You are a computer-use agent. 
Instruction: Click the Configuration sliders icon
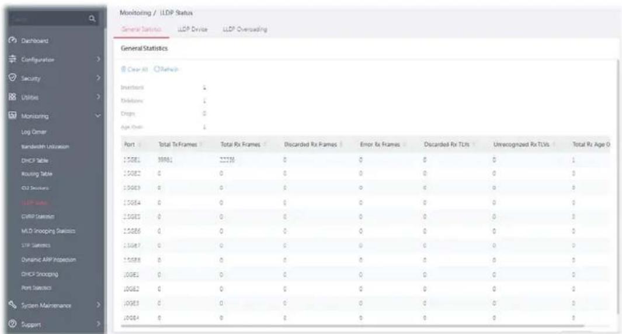click(12, 59)
